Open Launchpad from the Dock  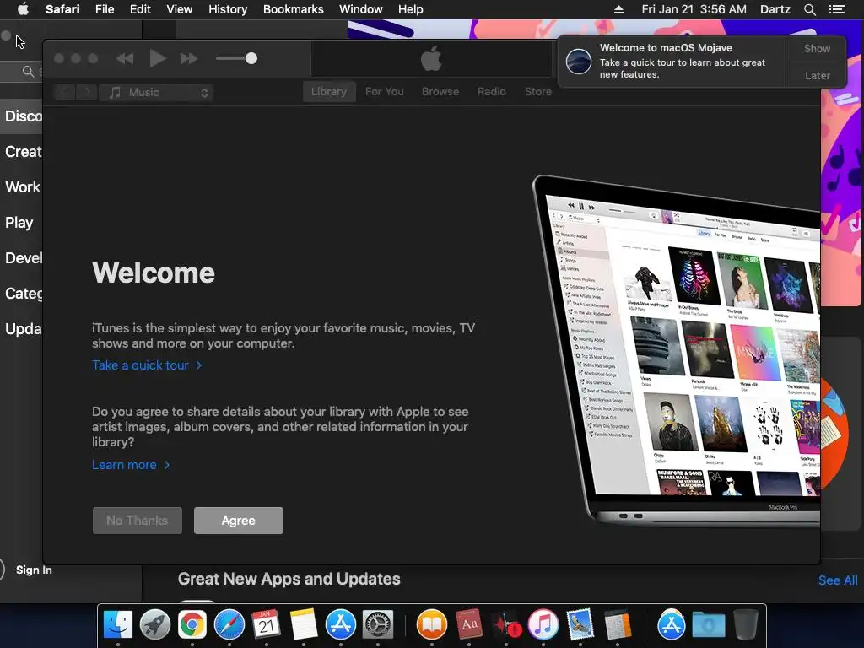coord(155,624)
